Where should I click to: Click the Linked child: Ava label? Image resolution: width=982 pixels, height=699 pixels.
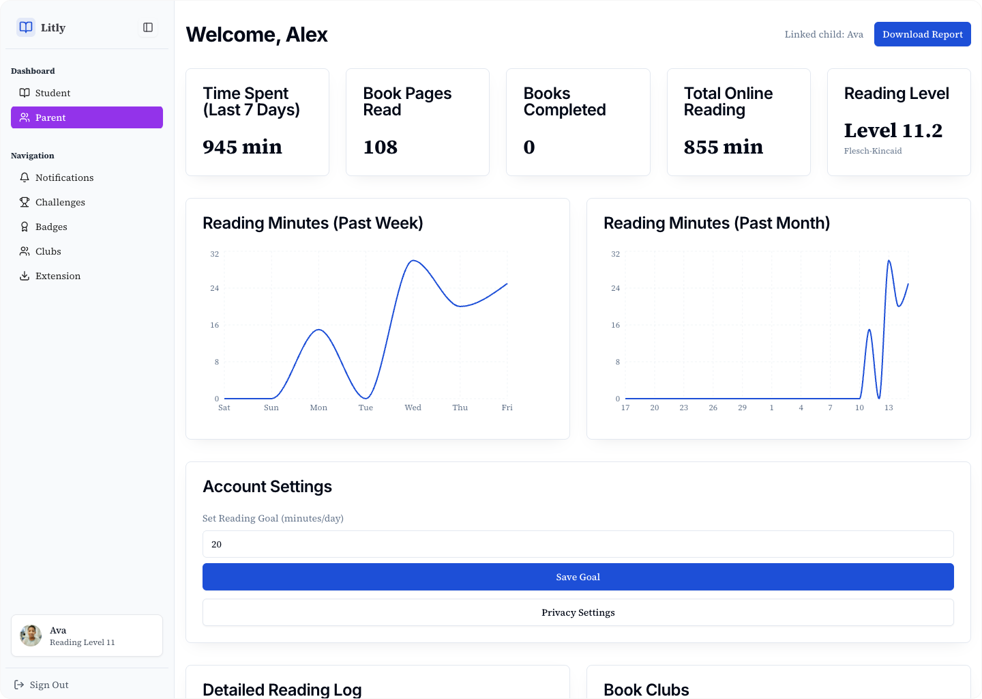coord(823,34)
